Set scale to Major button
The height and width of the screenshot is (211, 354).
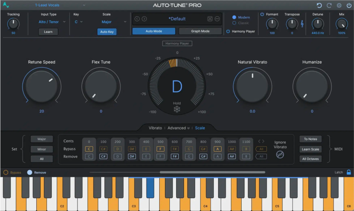[42, 139]
